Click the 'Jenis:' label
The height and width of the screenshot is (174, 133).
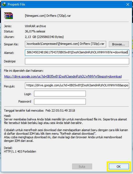(x=8, y=26)
